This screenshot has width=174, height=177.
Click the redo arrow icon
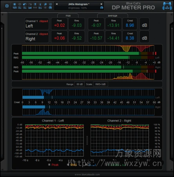point(30,4)
